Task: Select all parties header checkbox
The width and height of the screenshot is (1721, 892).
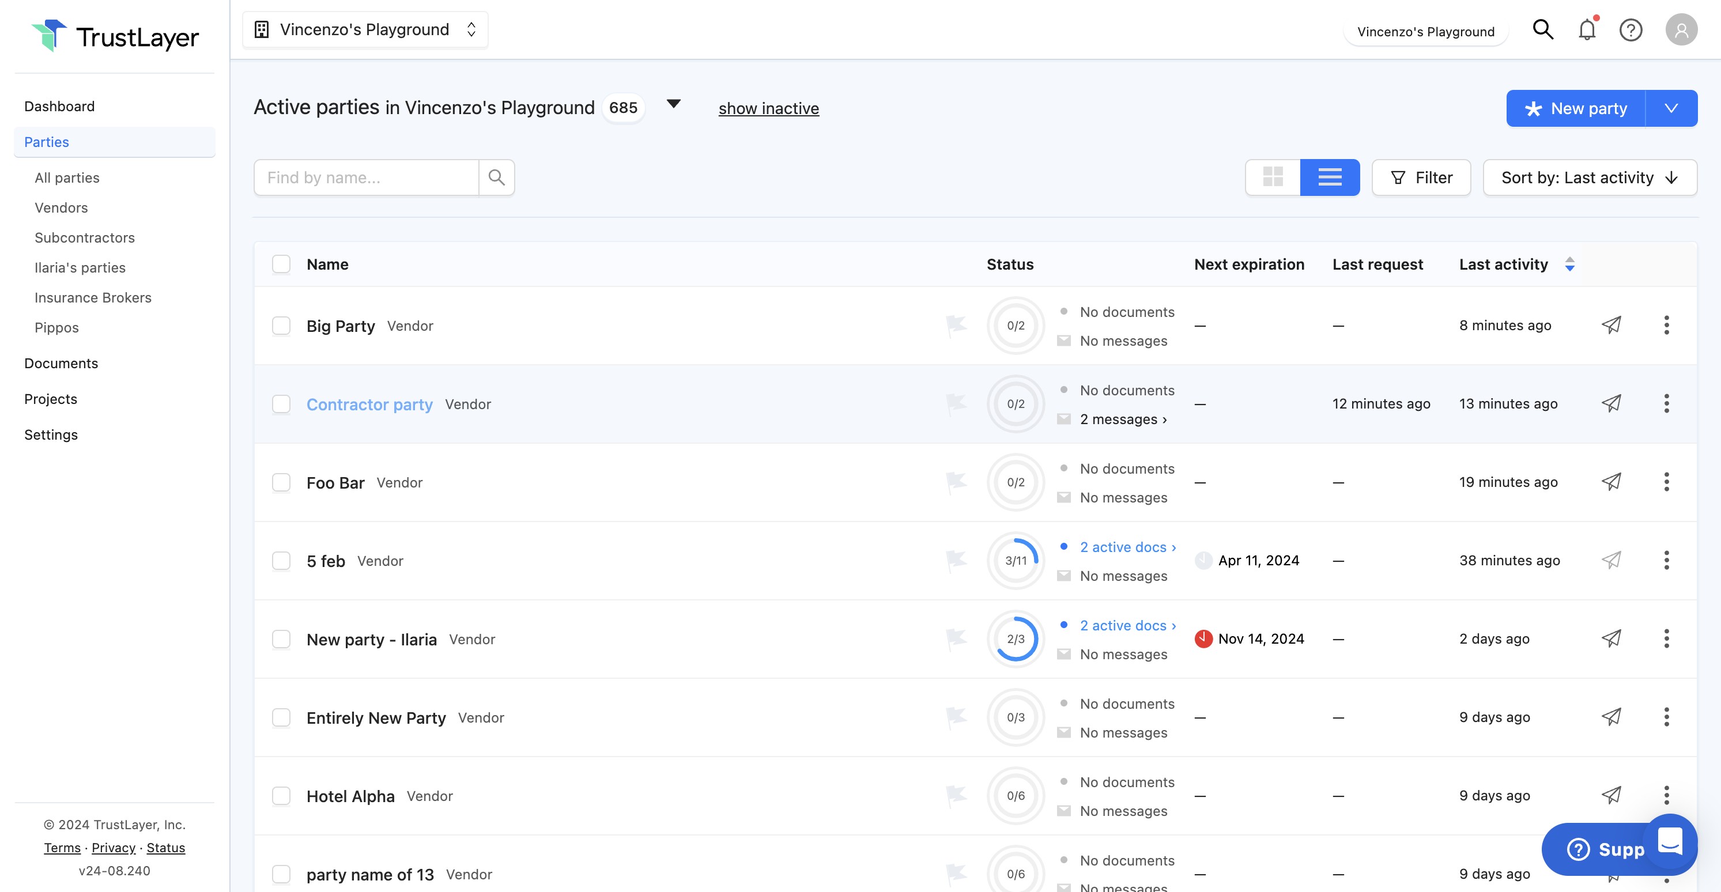Action: click(x=281, y=264)
